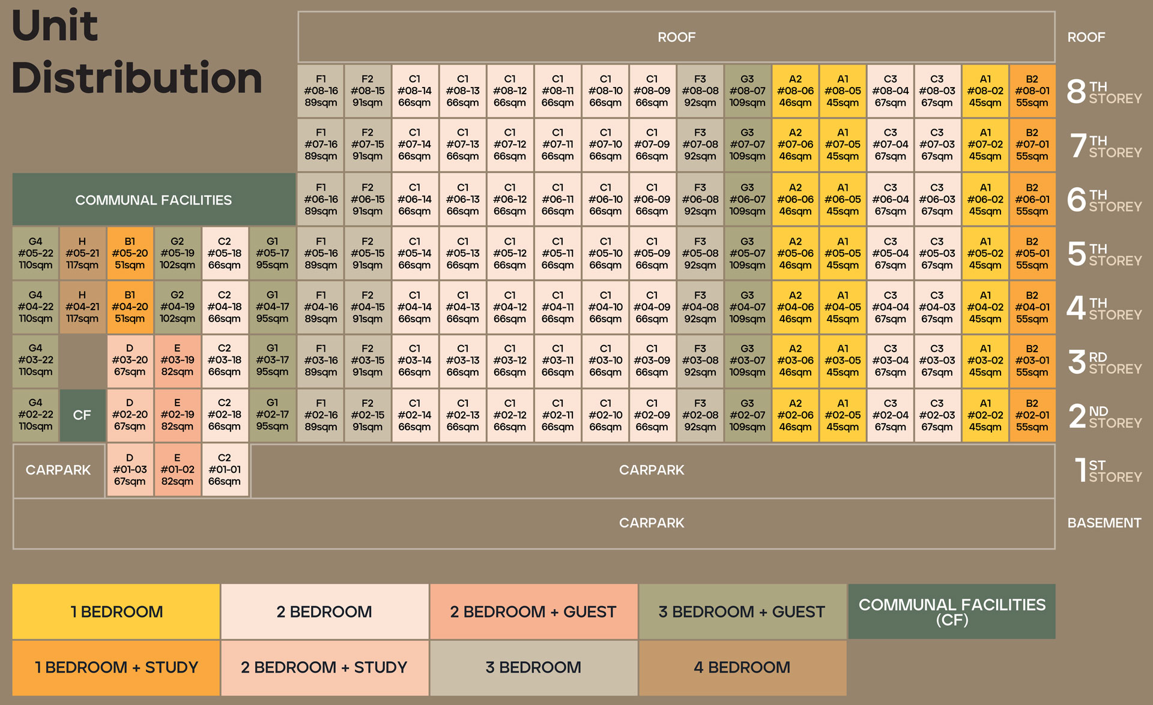Select the 4 BEDROOM legend swatch
Viewport: 1153px width, 705px height.
click(743, 668)
